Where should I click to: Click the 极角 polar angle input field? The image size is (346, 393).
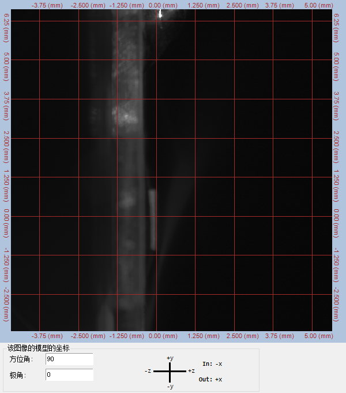(x=69, y=375)
